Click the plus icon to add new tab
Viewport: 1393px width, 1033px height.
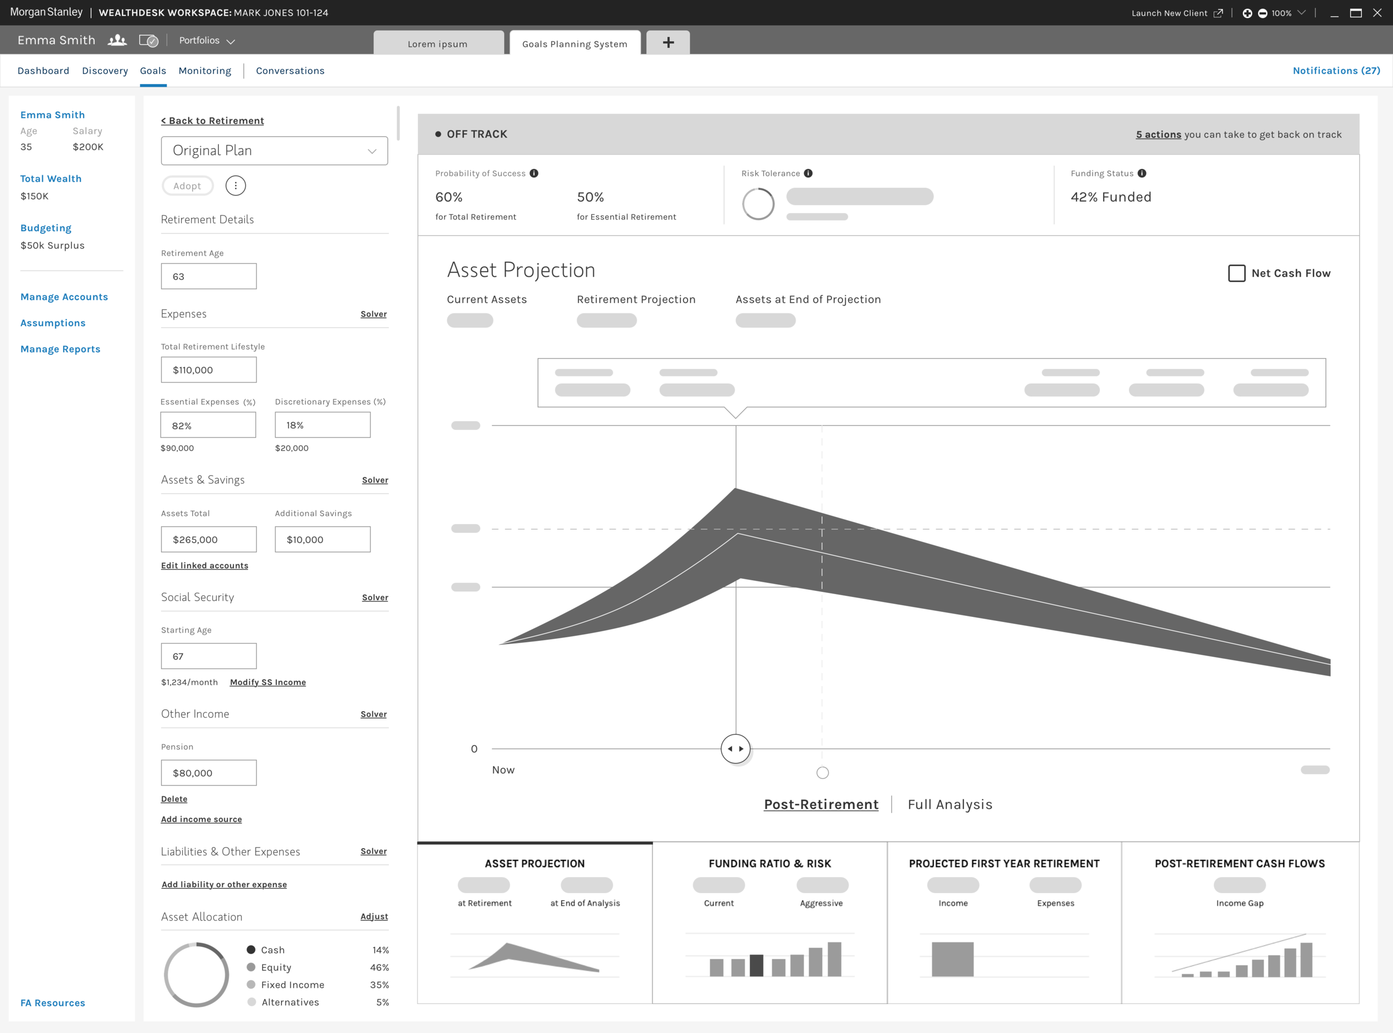(x=668, y=42)
